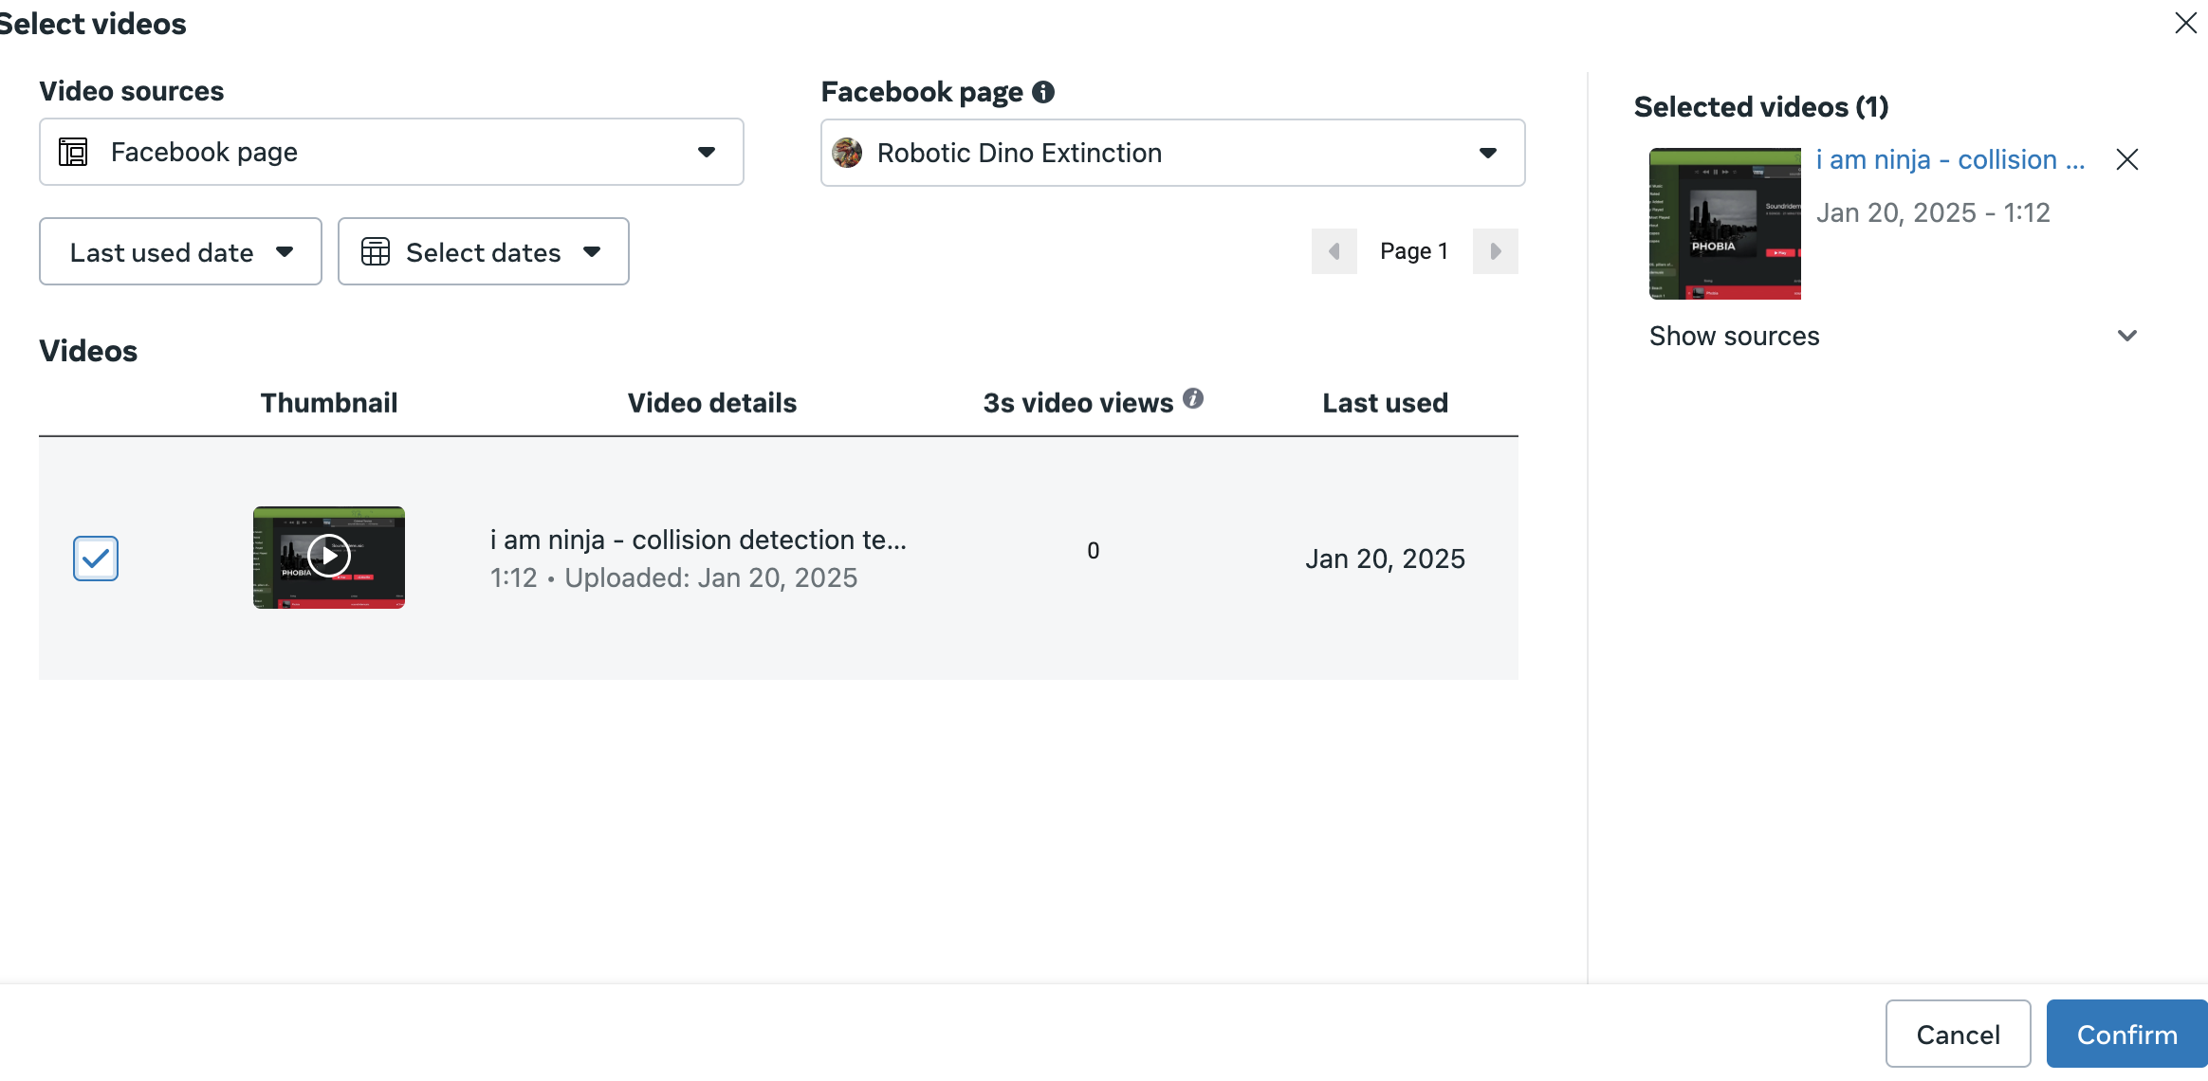
Task: Click the selected video thumbnail in sidebar
Action: pos(1724,224)
